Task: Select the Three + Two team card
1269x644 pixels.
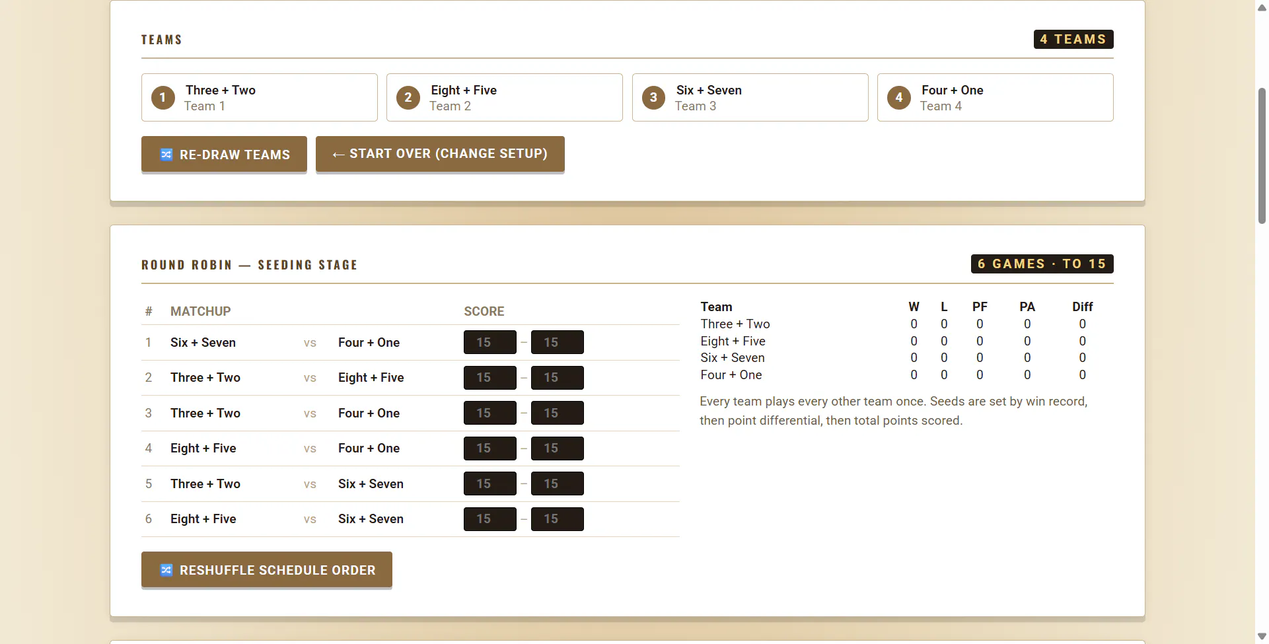Action: click(260, 98)
